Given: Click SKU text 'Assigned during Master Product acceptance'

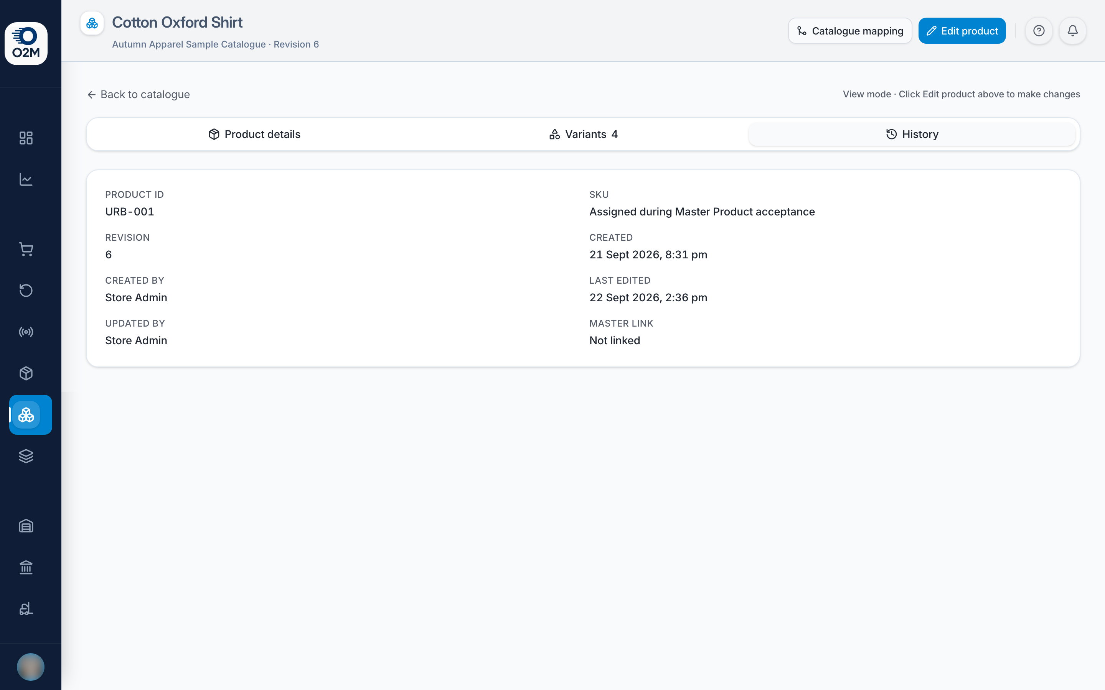Looking at the screenshot, I should click(x=702, y=212).
